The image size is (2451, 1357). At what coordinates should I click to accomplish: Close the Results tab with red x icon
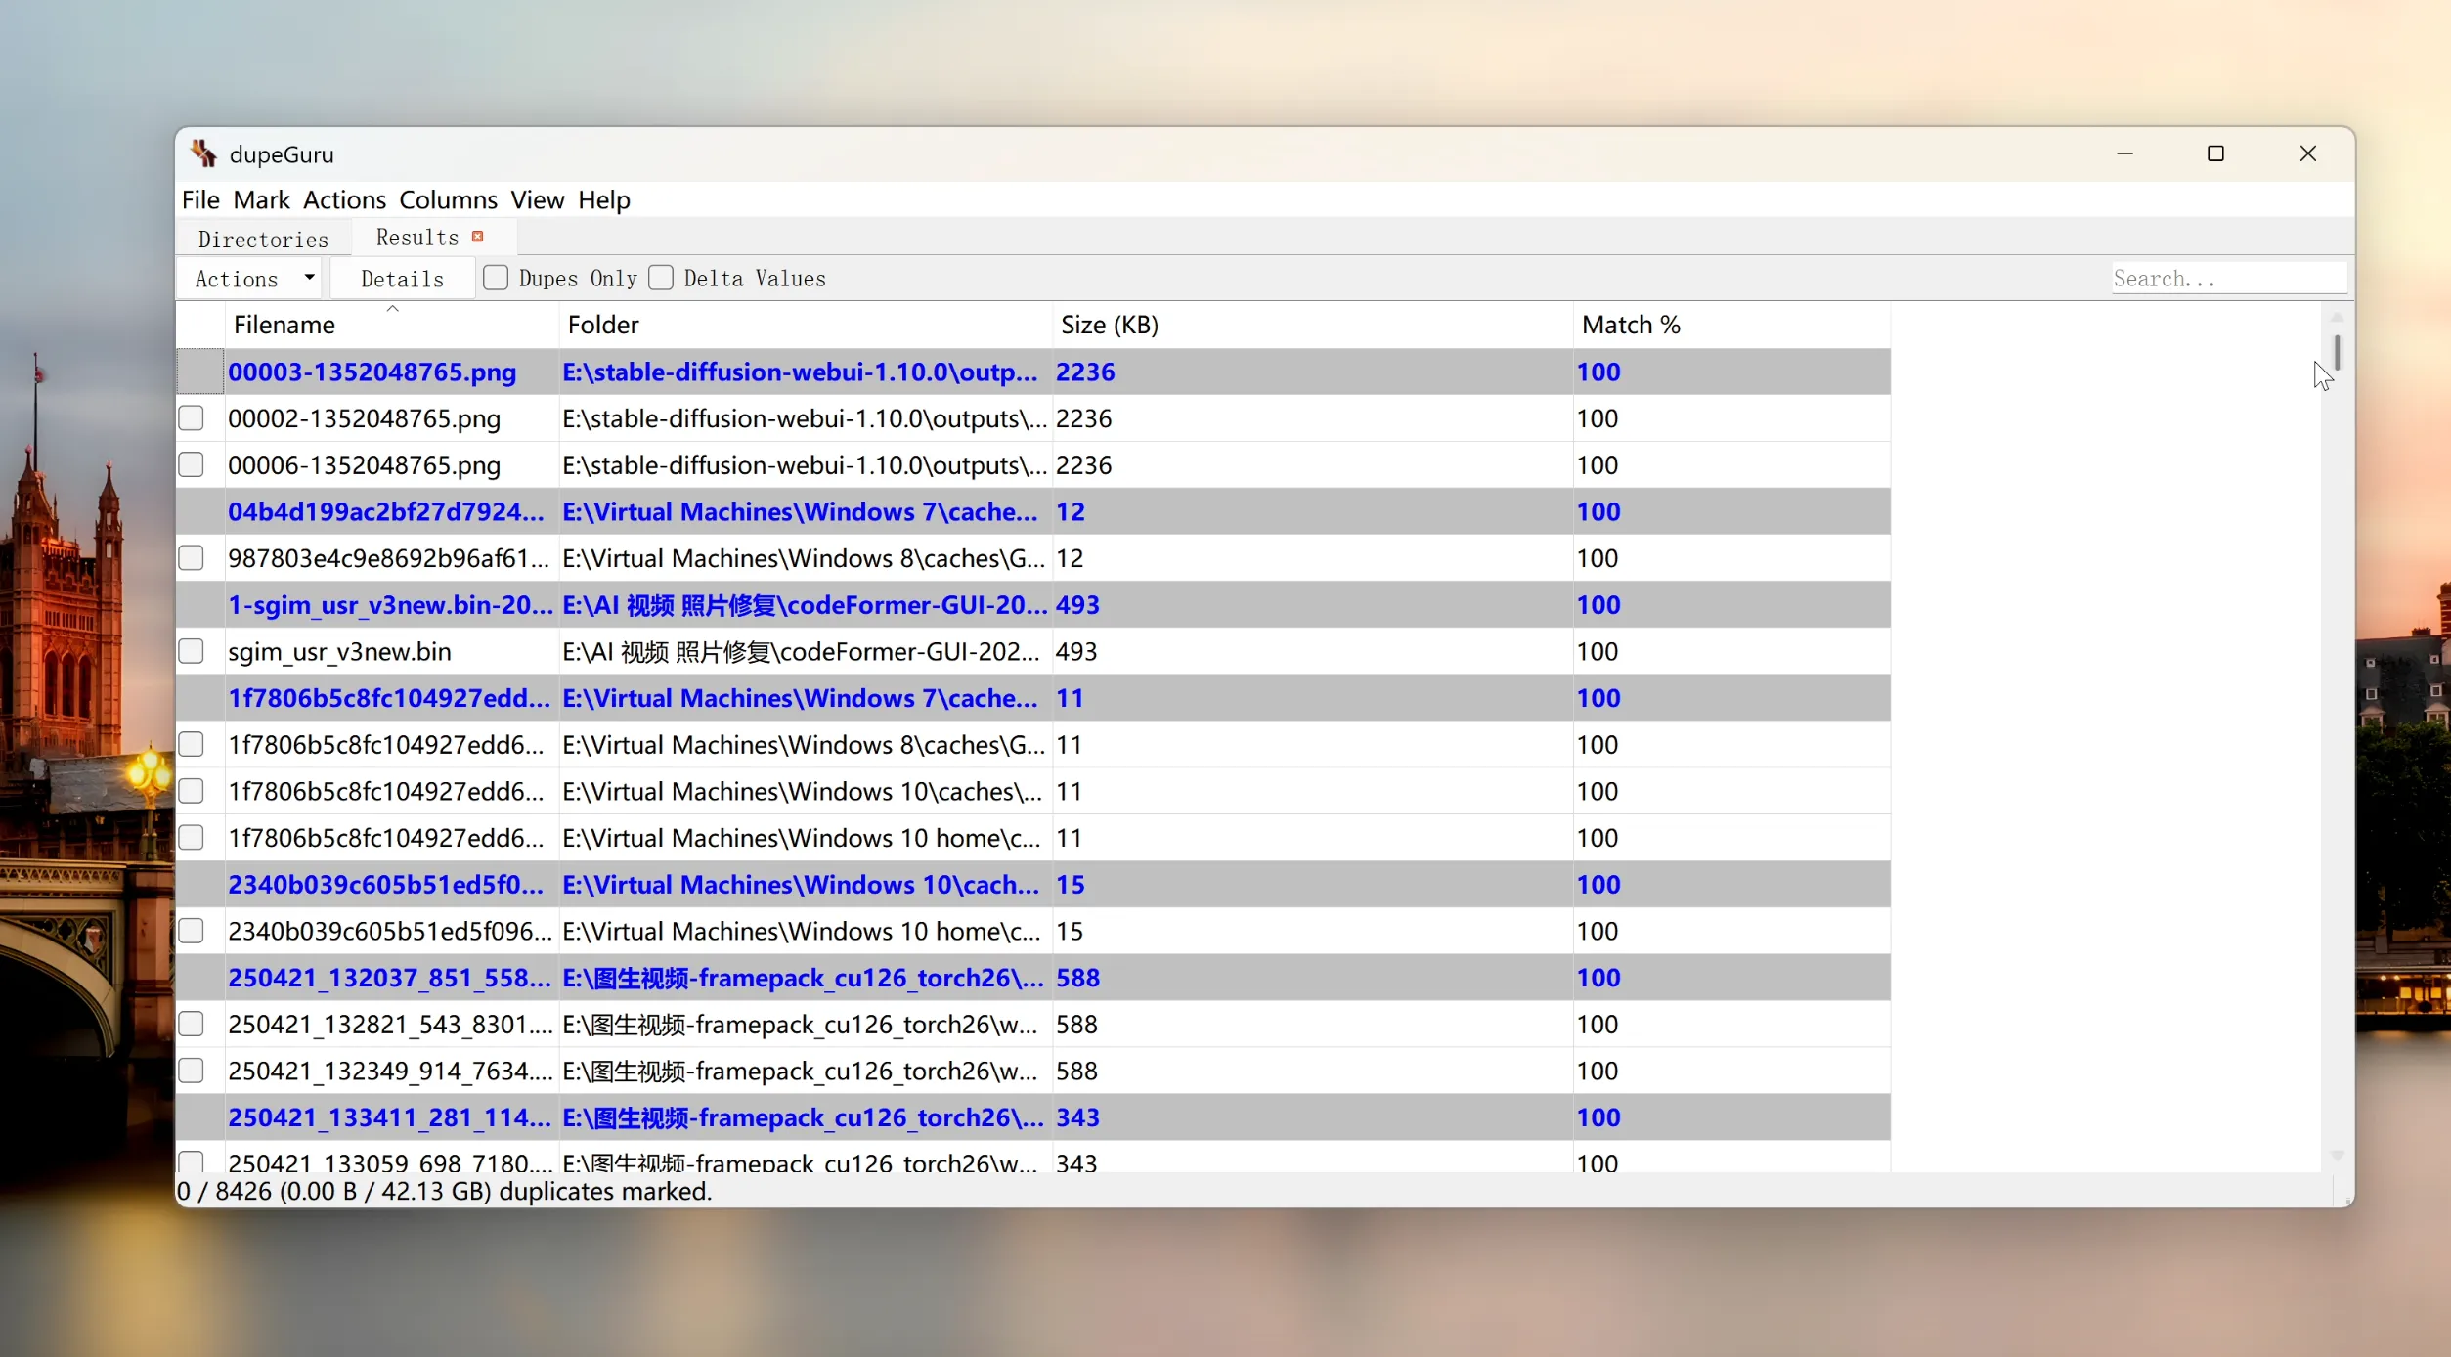coord(477,237)
